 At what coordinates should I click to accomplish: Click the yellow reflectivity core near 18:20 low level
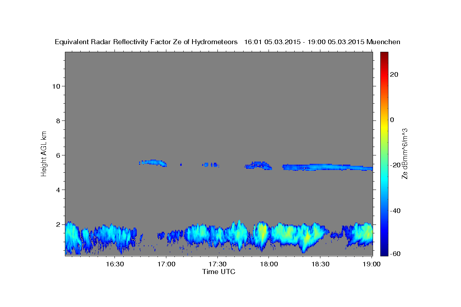307,237
